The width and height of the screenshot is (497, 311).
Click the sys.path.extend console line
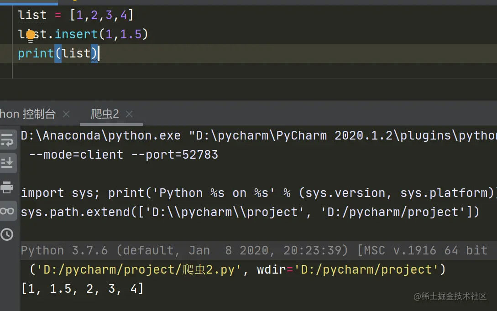(250, 212)
